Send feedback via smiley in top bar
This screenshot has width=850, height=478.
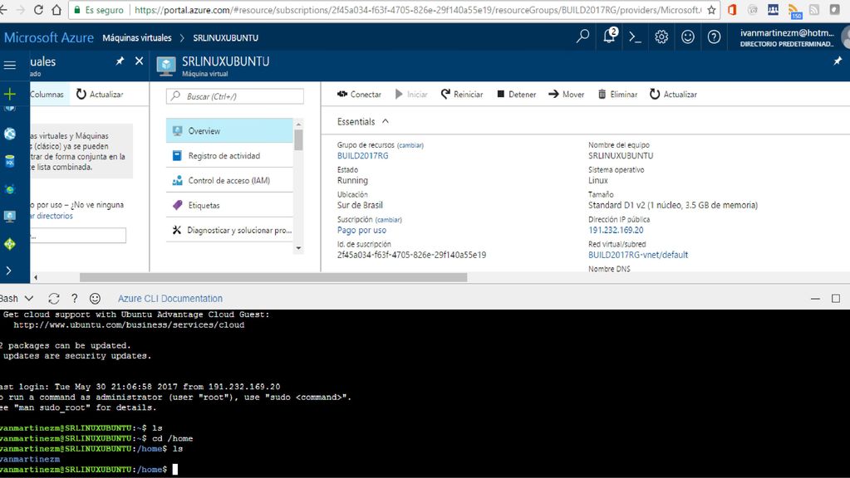688,37
